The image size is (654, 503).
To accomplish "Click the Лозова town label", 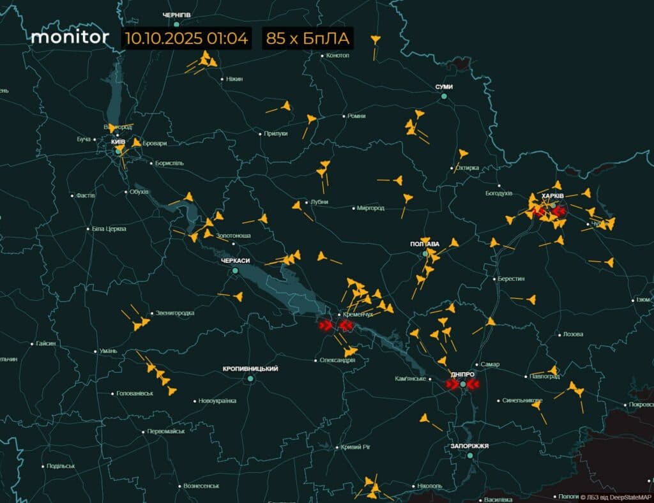I will (573, 334).
